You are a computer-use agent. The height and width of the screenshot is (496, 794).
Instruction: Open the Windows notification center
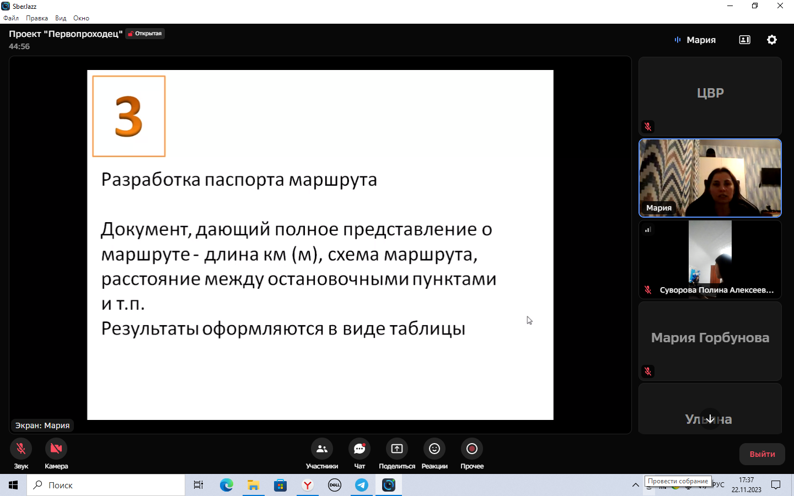[x=776, y=485]
